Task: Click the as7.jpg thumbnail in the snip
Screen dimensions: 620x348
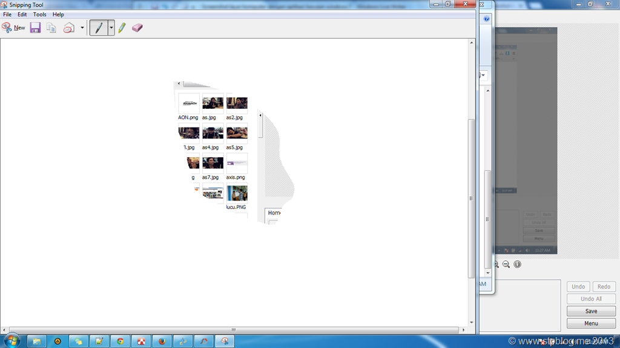Action: [213, 163]
